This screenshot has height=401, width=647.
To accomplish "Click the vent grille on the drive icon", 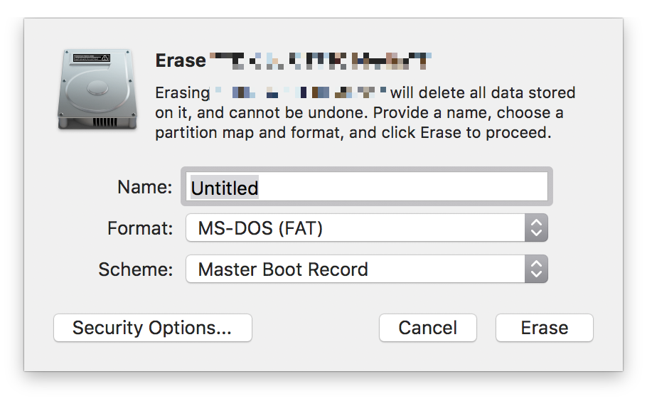I will click(x=104, y=122).
